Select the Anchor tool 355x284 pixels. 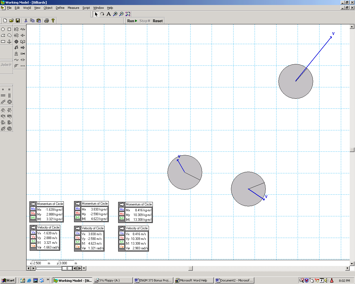pyautogui.click(x=9, y=42)
